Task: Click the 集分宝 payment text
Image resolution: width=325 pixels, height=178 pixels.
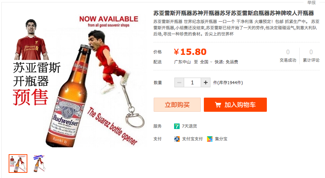Action: coord(221,139)
